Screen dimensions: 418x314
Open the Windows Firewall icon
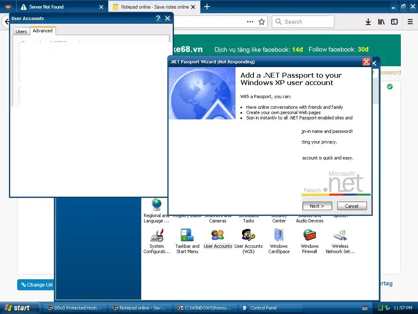coord(309,241)
